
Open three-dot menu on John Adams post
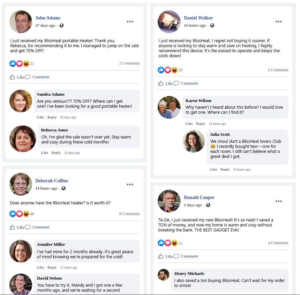[130, 22]
